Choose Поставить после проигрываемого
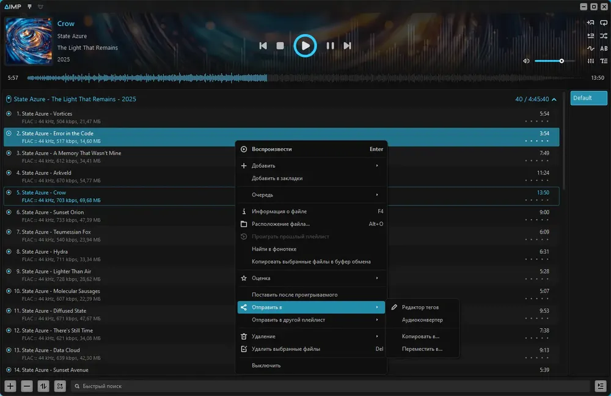Image resolution: width=611 pixels, height=396 pixels. [312, 295]
